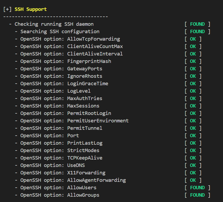Select the ClientAliveInterval option text
This screenshot has width=223, height=202.
pos(95,54)
